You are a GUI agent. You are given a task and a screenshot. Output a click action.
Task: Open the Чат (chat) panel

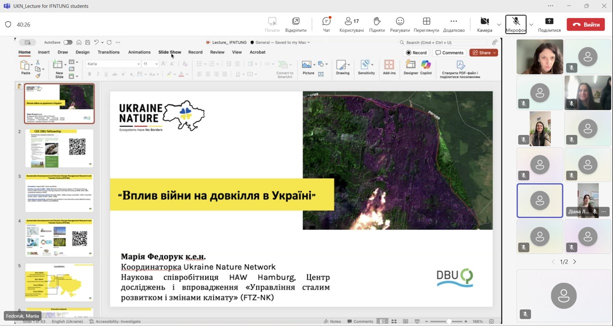326,24
